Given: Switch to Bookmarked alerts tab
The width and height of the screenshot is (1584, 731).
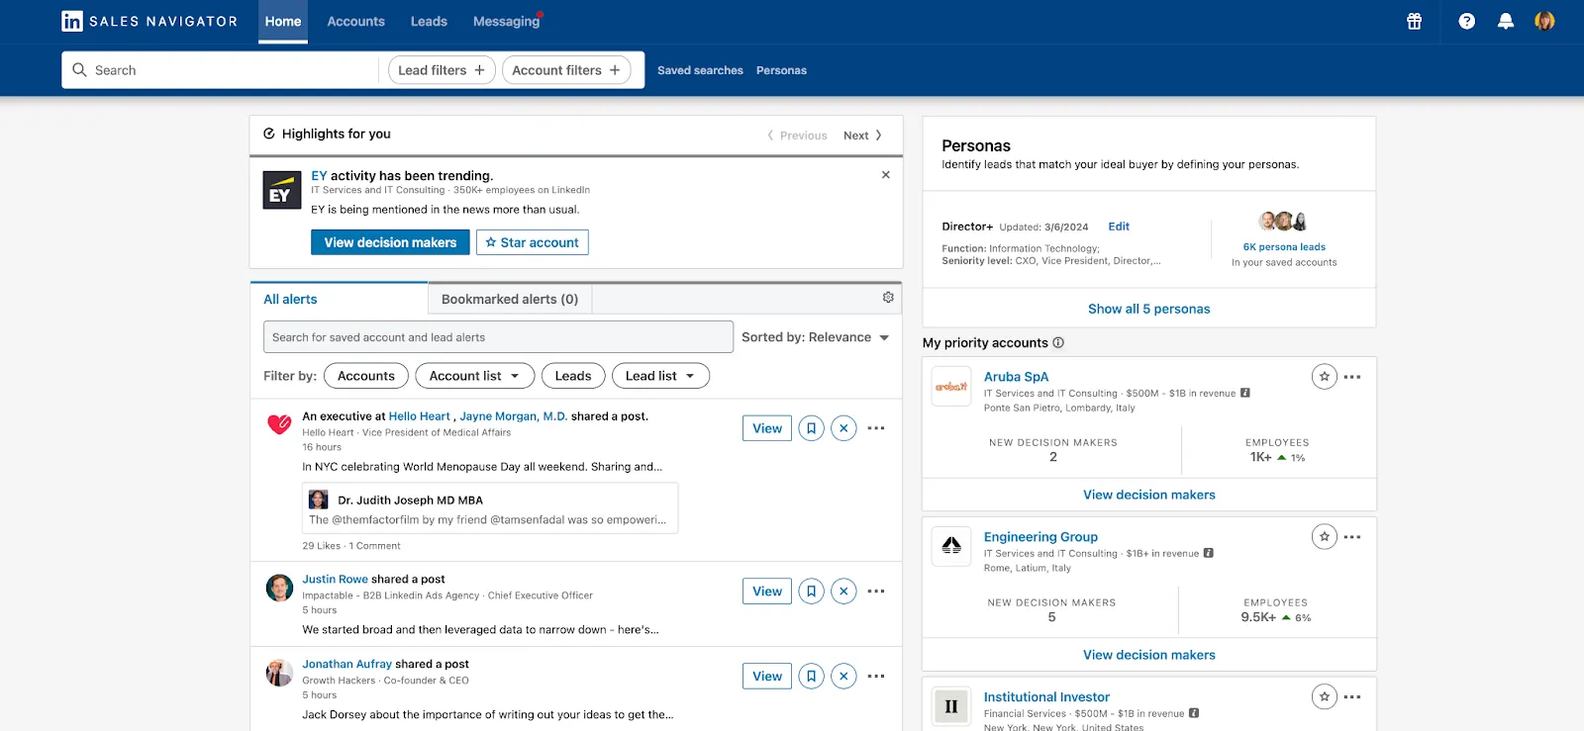Looking at the screenshot, I should (509, 299).
